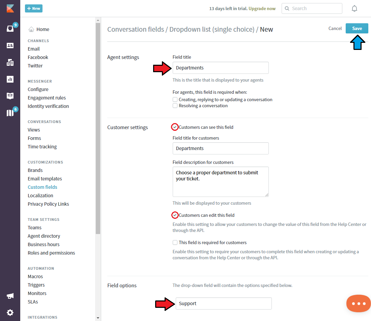Open Custom fields in sidebar menu
371x321 pixels.
[x=42, y=187]
